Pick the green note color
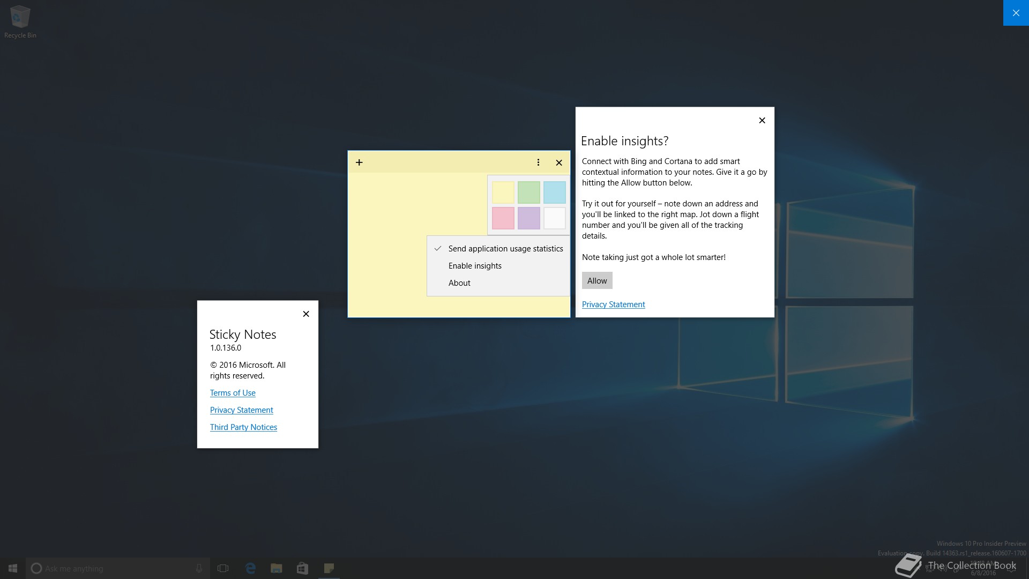The width and height of the screenshot is (1029, 579). (529, 192)
